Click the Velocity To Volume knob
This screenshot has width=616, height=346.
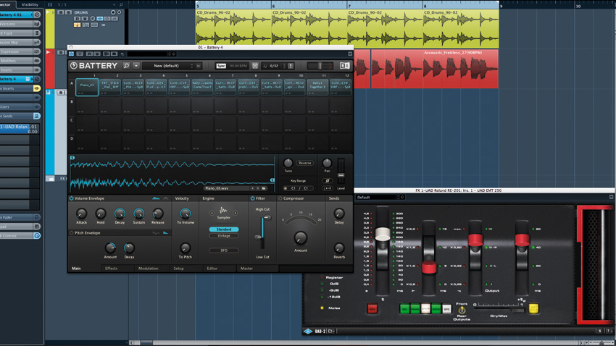(x=185, y=214)
